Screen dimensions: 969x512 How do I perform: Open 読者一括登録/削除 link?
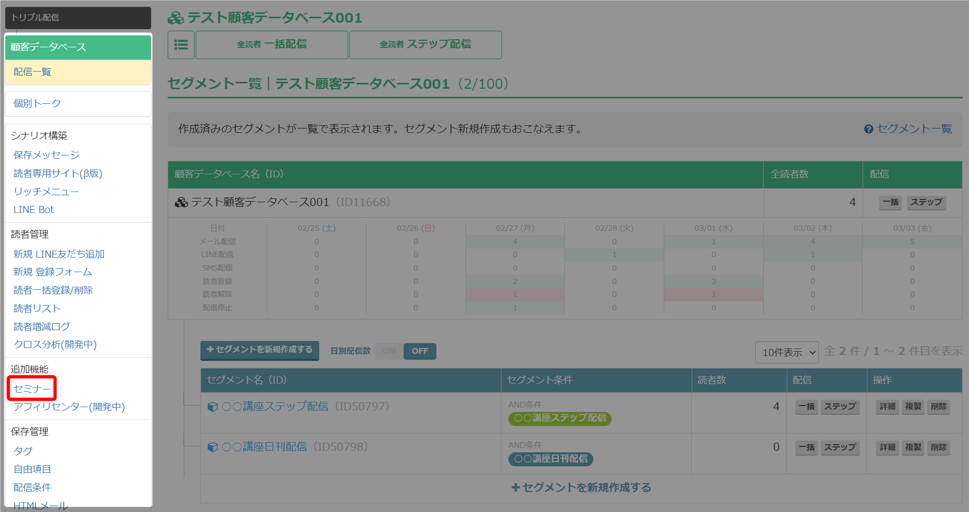(53, 290)
